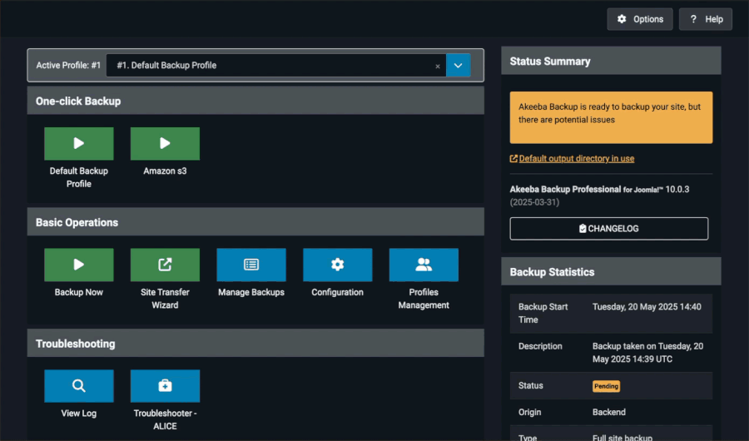Open Manage Backups list icon
This screenshot has height=441, width=749.
click(251, 265)
